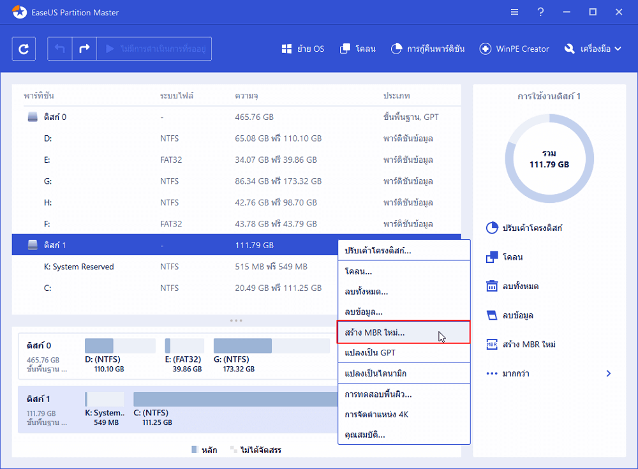Select the C: NTFS partition row
This screenshot has width=638, height=469.
[x=175, y=288]
